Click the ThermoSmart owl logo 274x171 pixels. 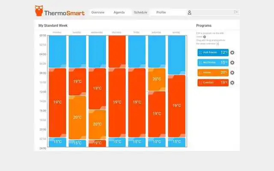coord(39,11)
